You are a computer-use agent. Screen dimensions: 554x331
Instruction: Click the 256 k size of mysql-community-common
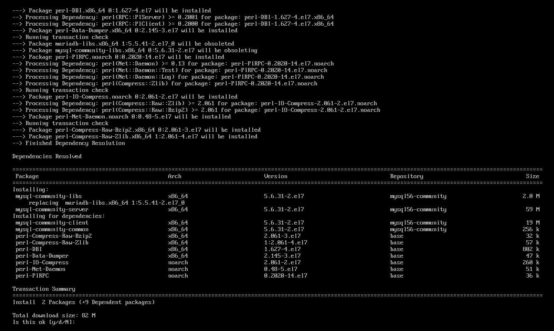(x=531, y=229)
